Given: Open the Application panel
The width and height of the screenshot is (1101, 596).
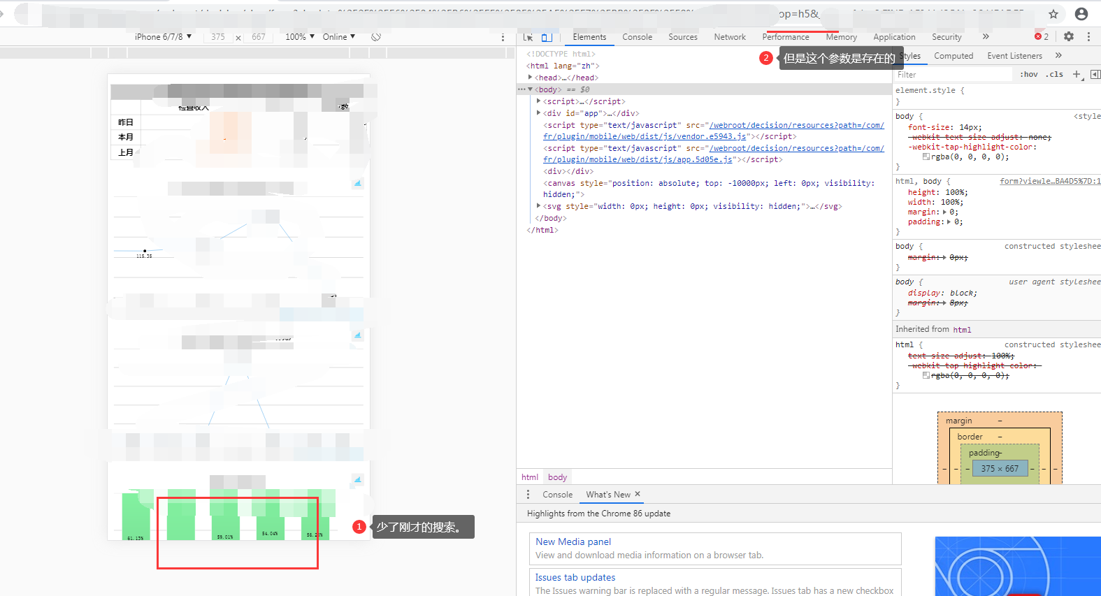Looking at the screenshot, I should [x=894, y=37].
